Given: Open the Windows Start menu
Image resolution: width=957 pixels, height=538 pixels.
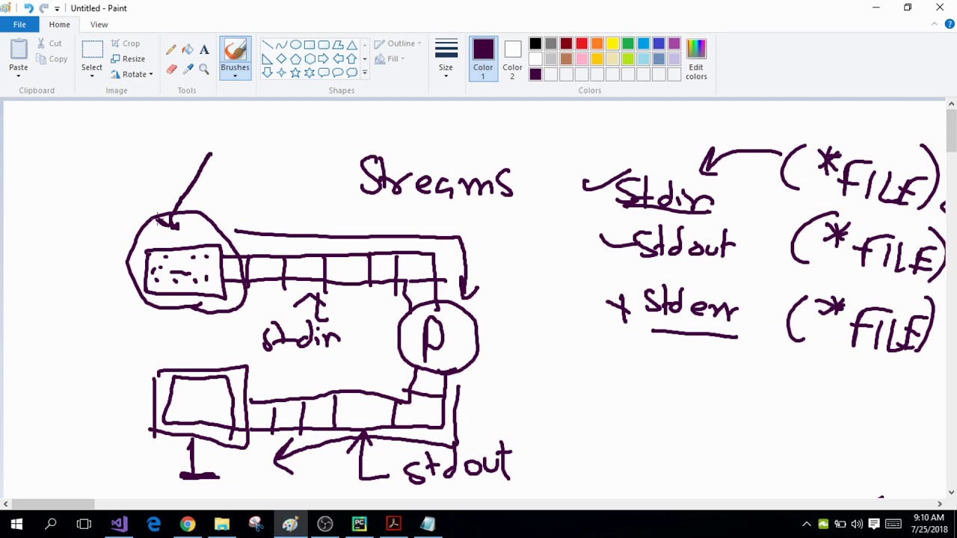Looking at the screenshot, I should 16,524.
